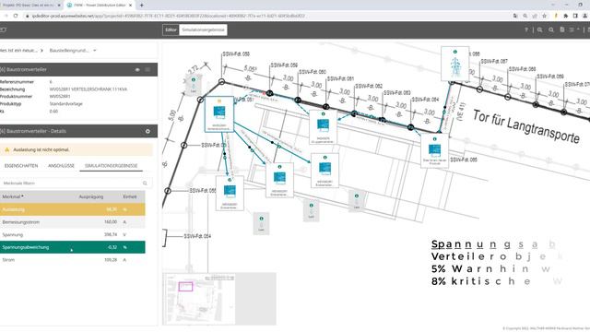Open browser extensions puzzle icon
590x332 pixels.
565,16
